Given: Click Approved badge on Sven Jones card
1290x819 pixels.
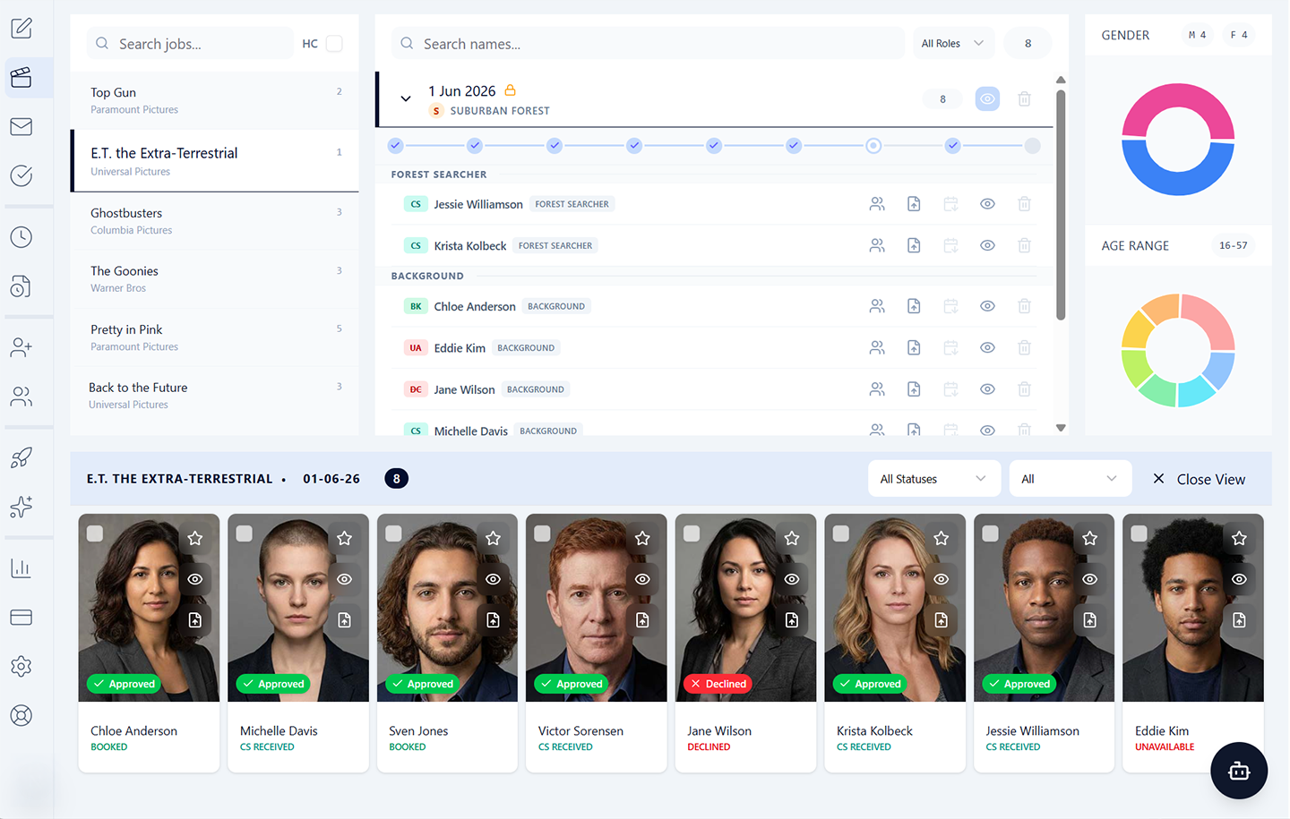Looking at the screenshot, I should coord(422,684).
